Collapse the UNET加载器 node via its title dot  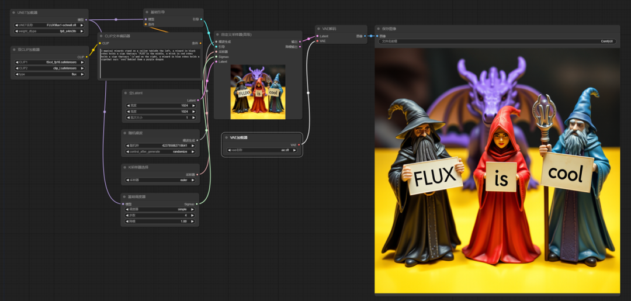coord(14,13)
